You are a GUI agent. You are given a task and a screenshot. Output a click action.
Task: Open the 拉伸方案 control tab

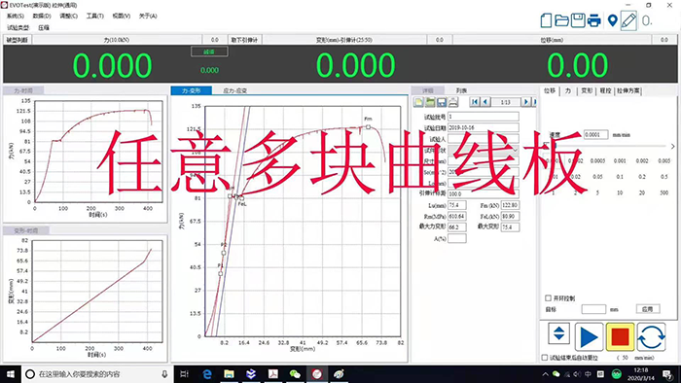pyautogui.click(x=628, y=90)
